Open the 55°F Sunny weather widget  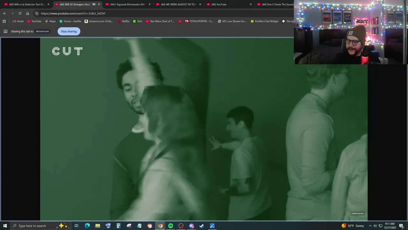[x=353, y=226]
